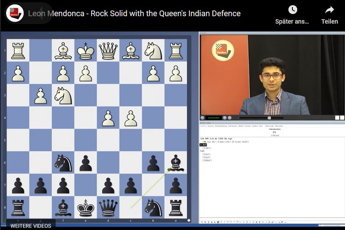Image resolution: width=345 pixels, height=230 pixels.
Task: Switch to the Referenz tab
Action: 210,126
